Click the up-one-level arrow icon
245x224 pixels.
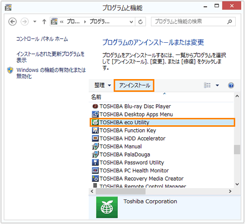[x=44, y=22]
